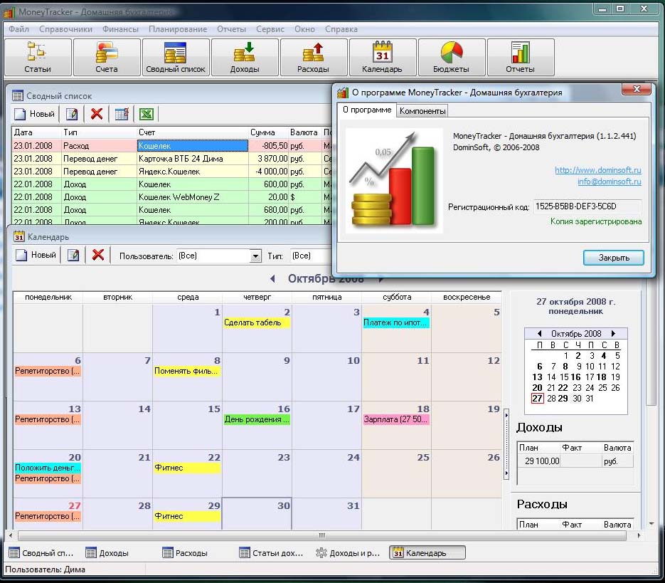Switch to Календарь bottom window tab
665x583 pixels.
pos(427,553)
